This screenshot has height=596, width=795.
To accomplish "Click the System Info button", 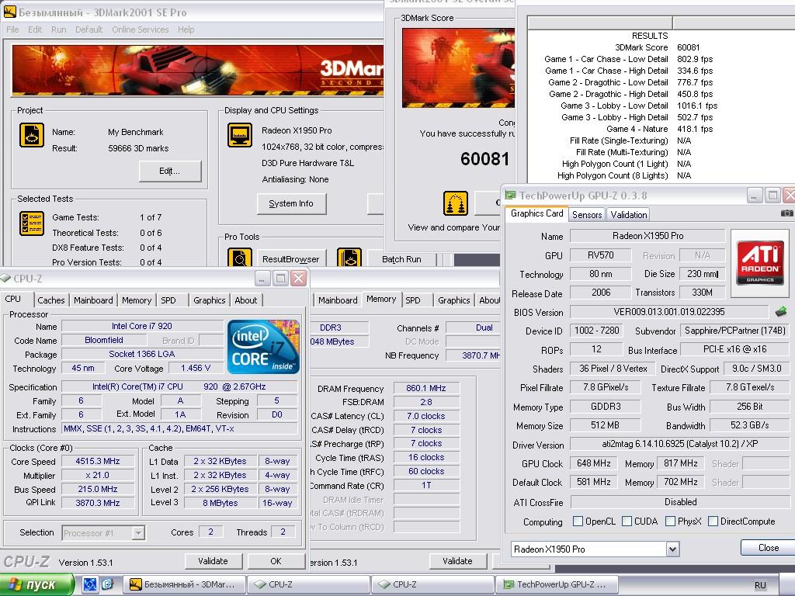I will point(291,204).
